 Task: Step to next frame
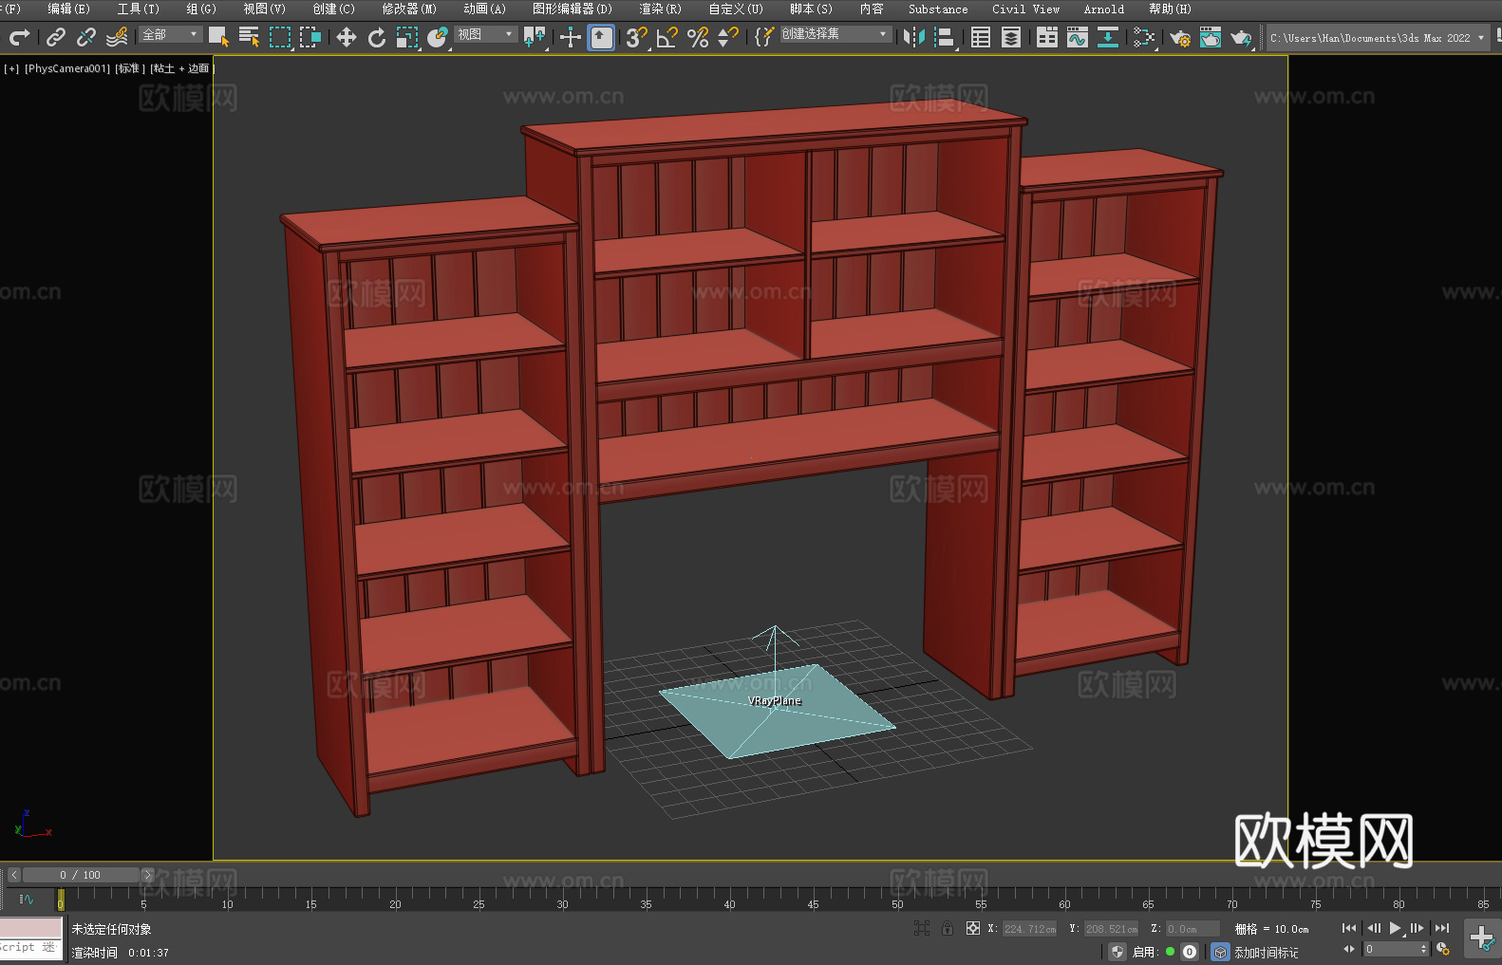click(1418, 928)
